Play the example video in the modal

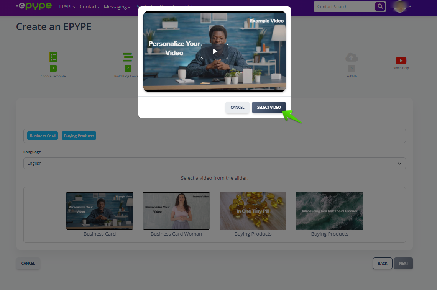click(214, 51)
